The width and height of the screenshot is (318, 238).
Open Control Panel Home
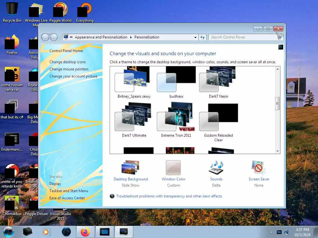[66, 51]
